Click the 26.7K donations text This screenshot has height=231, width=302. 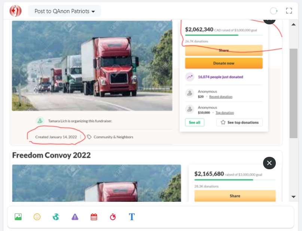(x=196, y=41)
